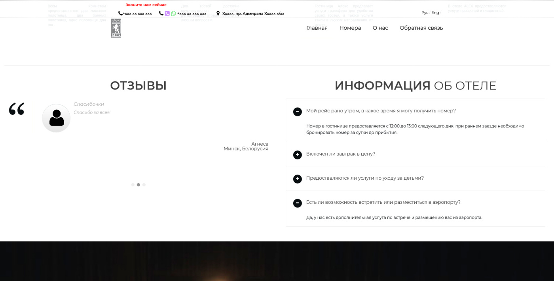Click the answer about check-in 12:00 to 13:00
Screen dimensions: 554x281
415,129
